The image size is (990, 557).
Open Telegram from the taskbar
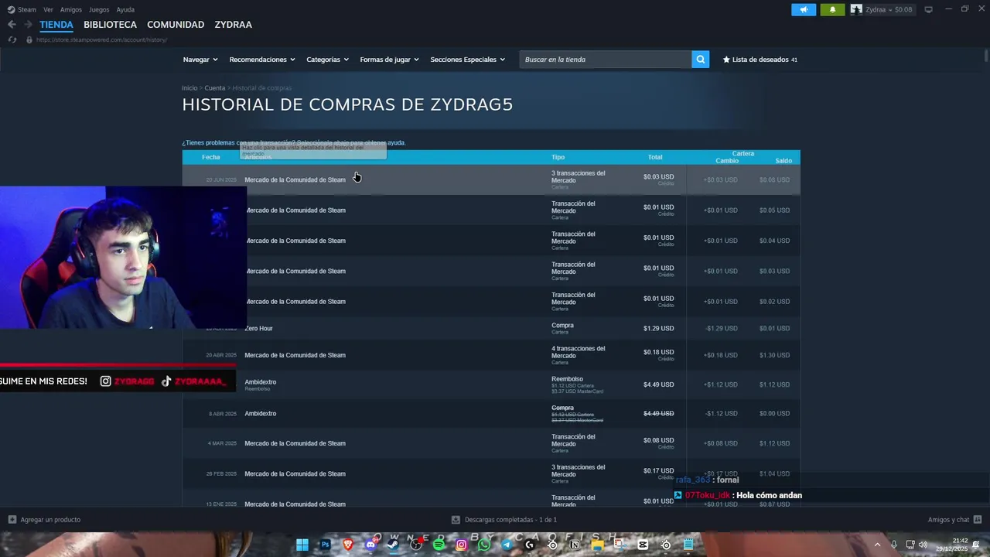[x=507, y=545]
